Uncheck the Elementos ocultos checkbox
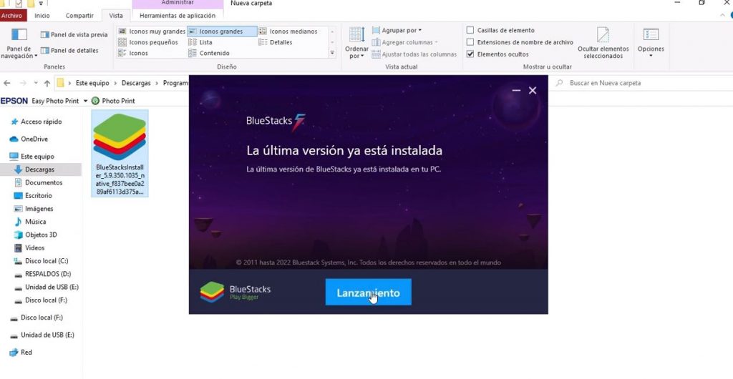Image resolution: width=733 pixels, height=379 pixels. click(x=470, y=54)
